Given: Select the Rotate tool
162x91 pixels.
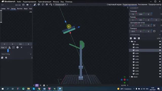Looking at the screenshot, I should coord(43,5).
